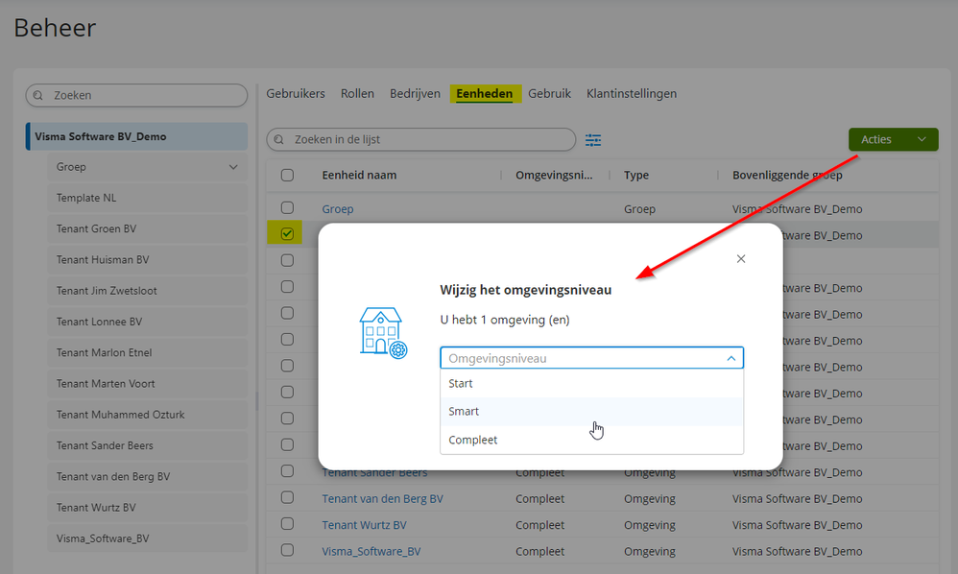Click the building settings icon in dialog

point(383,333)
